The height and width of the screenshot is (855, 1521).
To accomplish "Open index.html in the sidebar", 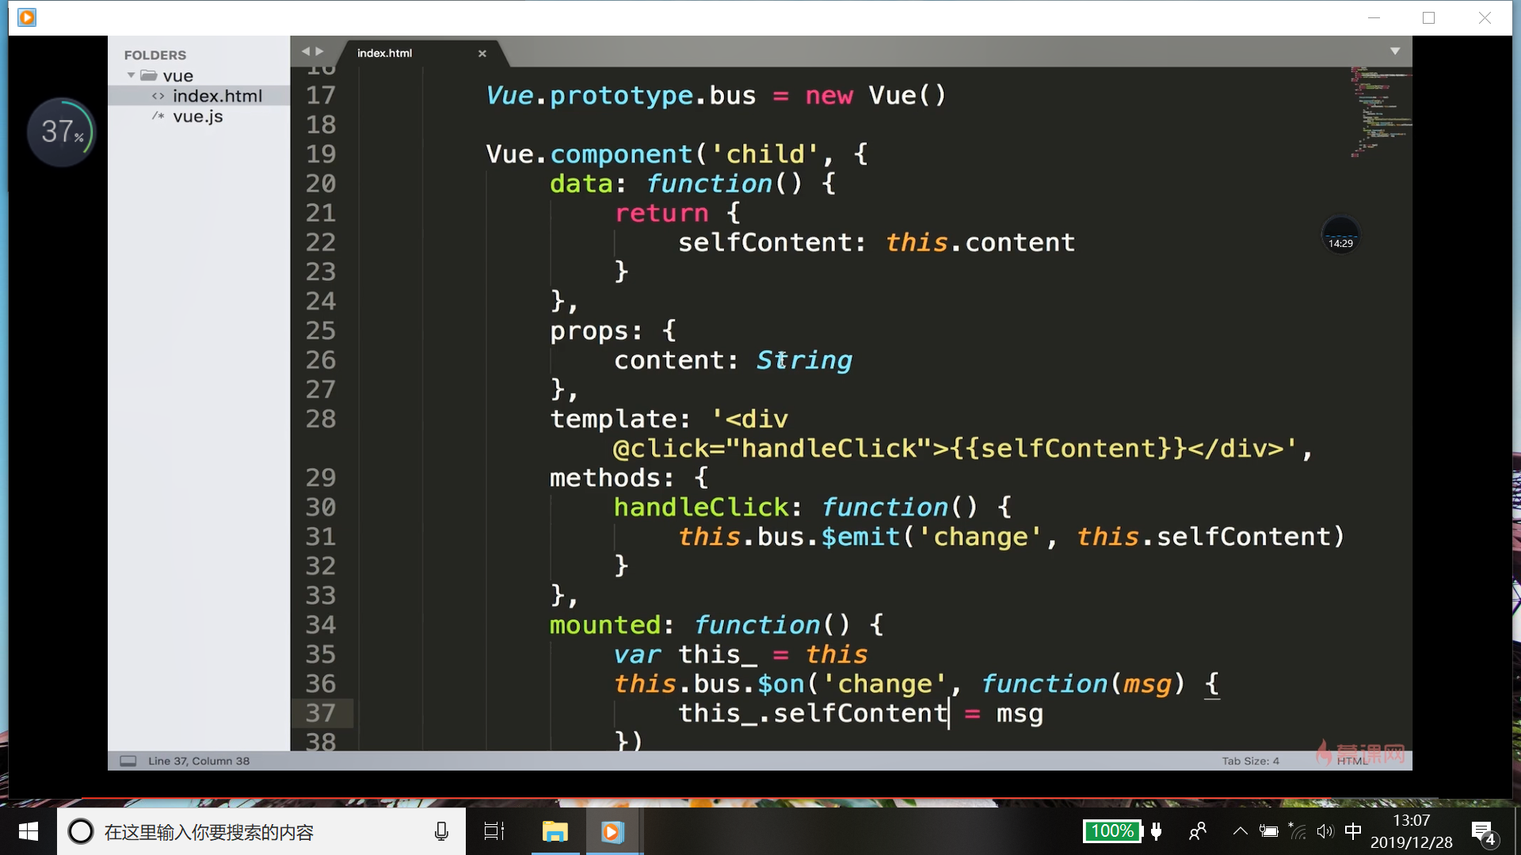I will 217,96.
